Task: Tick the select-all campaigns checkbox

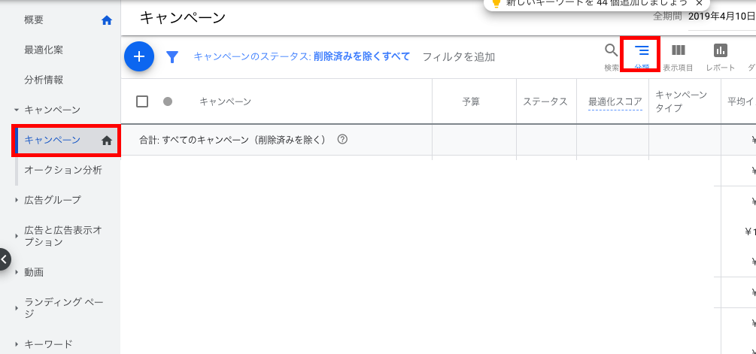Action: (x=142, y=101)
